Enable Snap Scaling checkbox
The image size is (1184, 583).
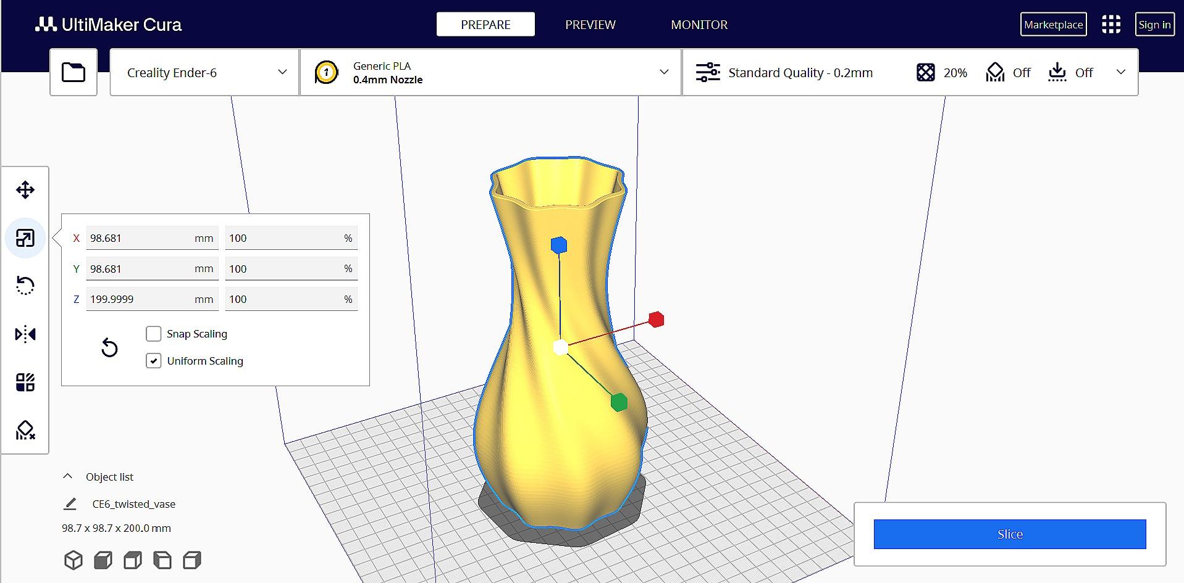pyautogui.click(x=153, y=334)
